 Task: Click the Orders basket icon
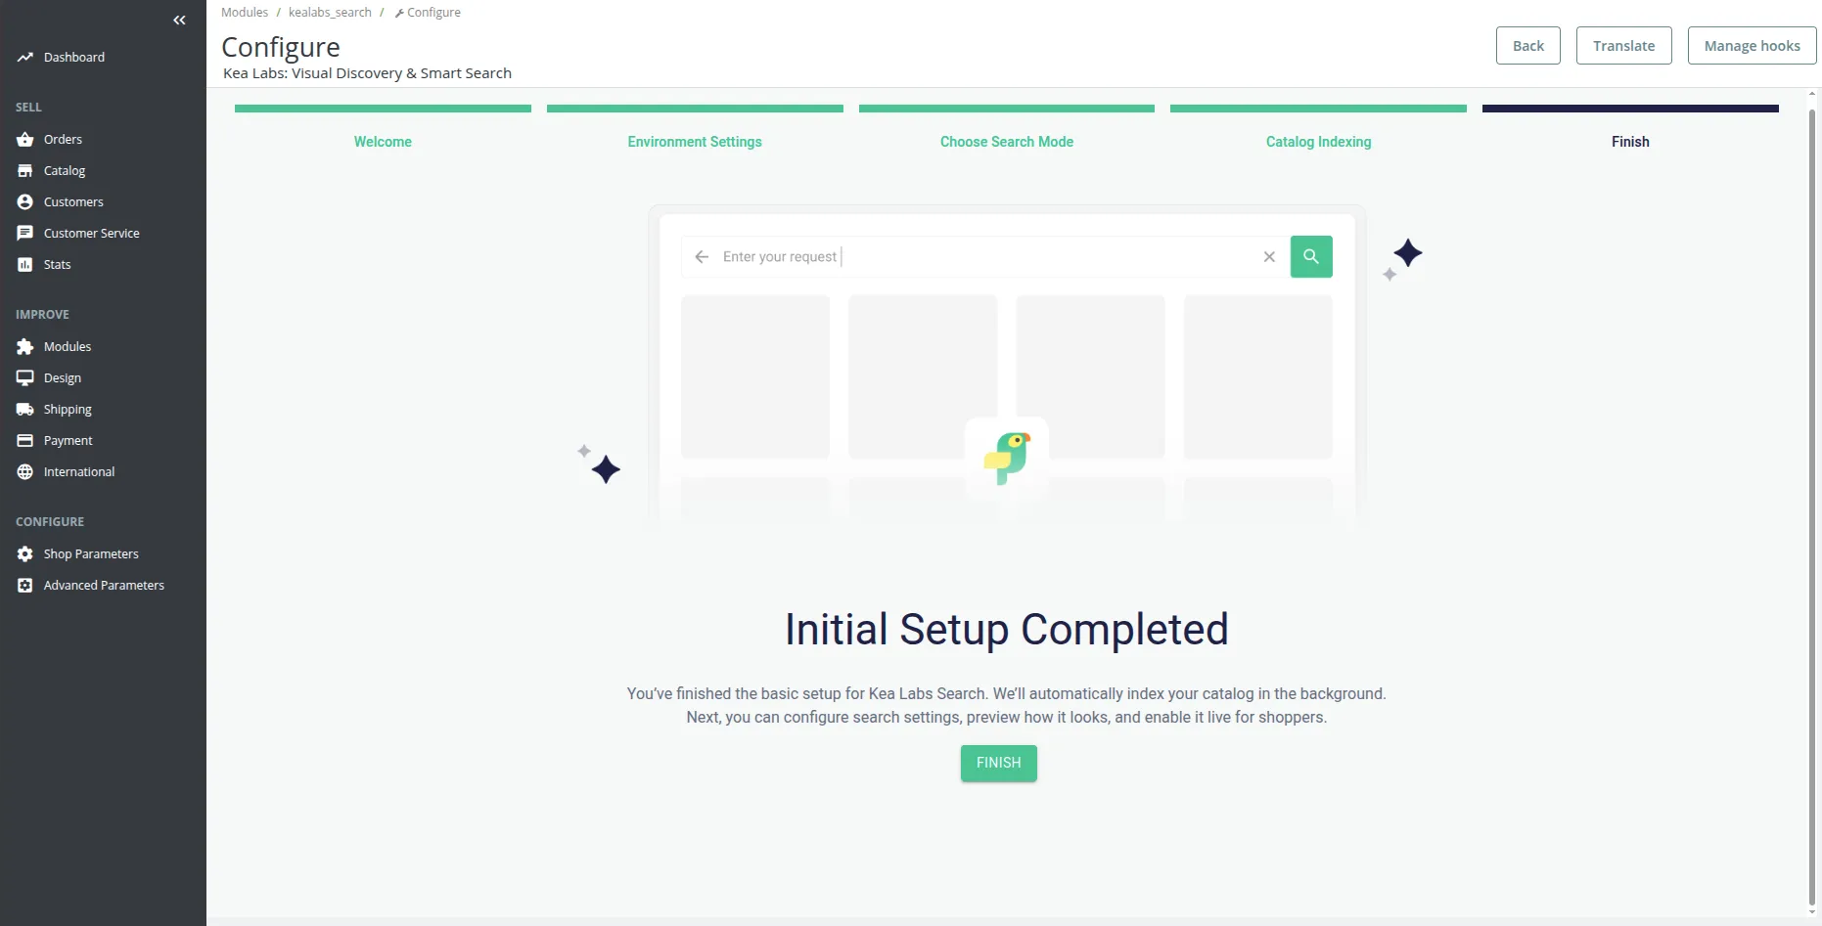pos(25,140)
